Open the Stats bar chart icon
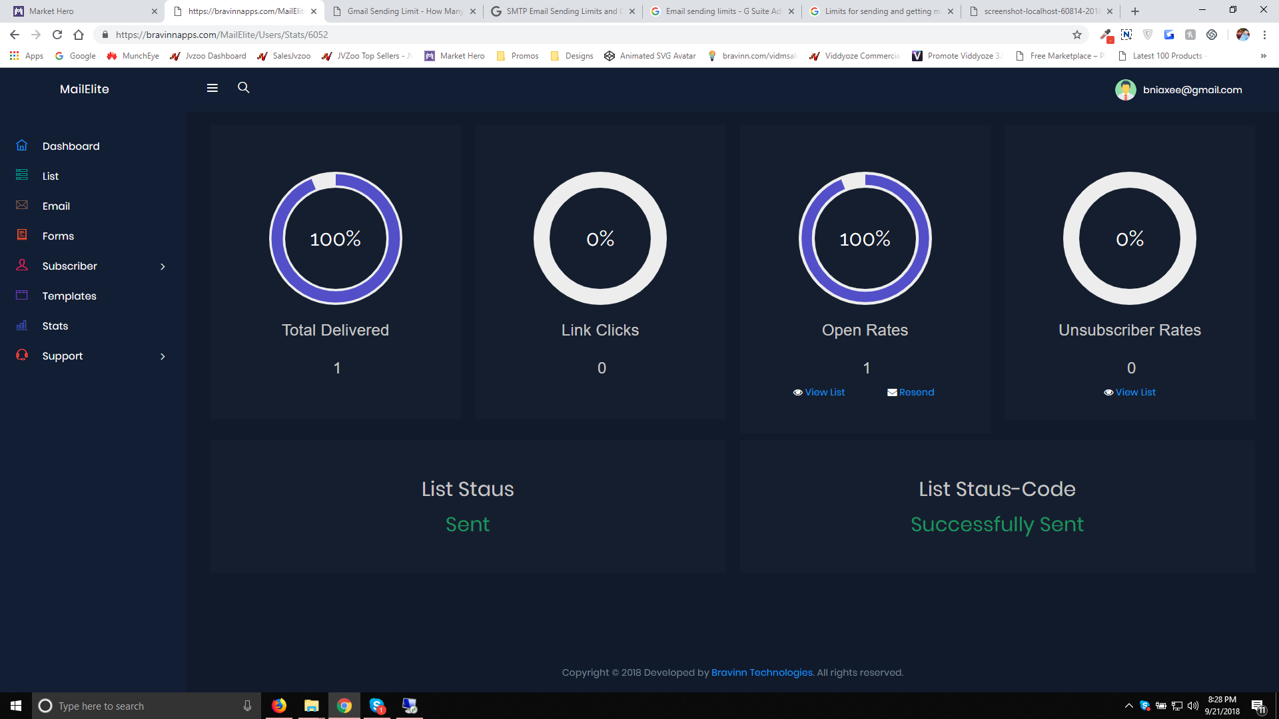Viewport: 1279px width, 719px height. tap(22, 325)
